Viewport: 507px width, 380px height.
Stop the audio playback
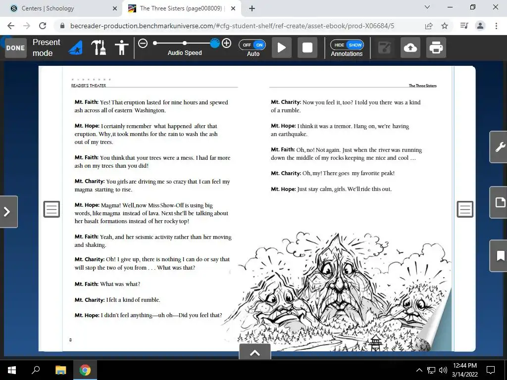click(x=307, y=48)
